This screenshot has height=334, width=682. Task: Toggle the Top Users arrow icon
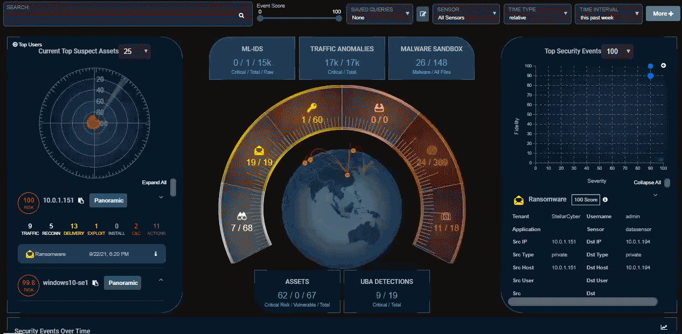(x=15, y=45)
